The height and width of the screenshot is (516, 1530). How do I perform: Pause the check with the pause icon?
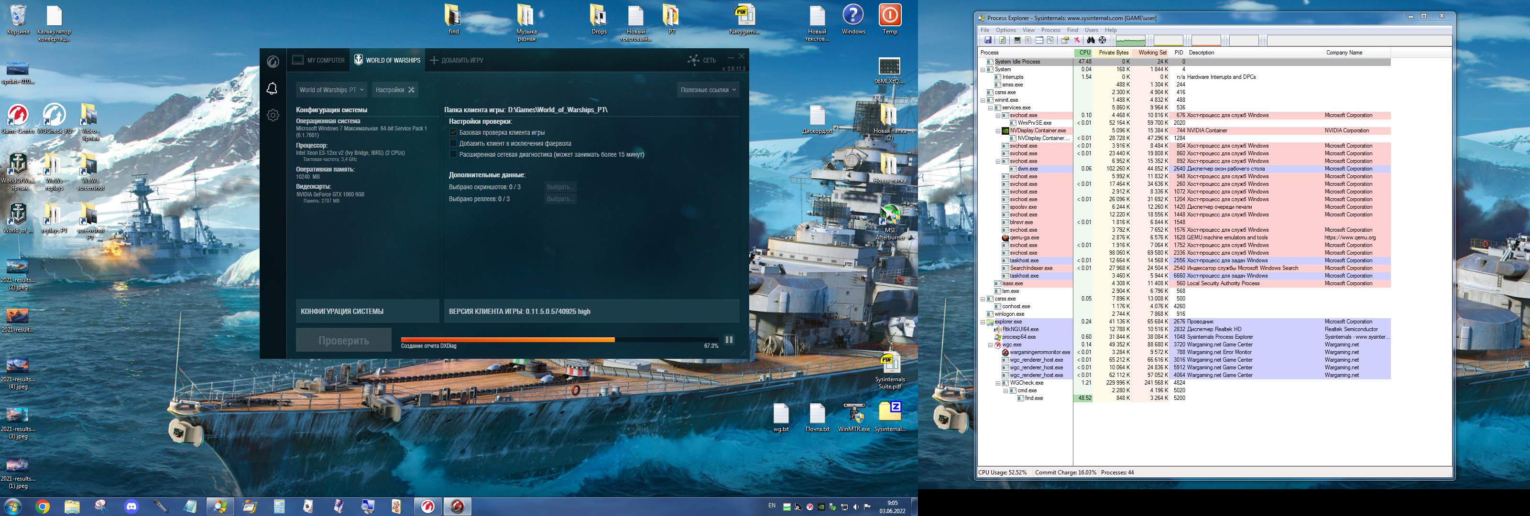click(729, 340)
